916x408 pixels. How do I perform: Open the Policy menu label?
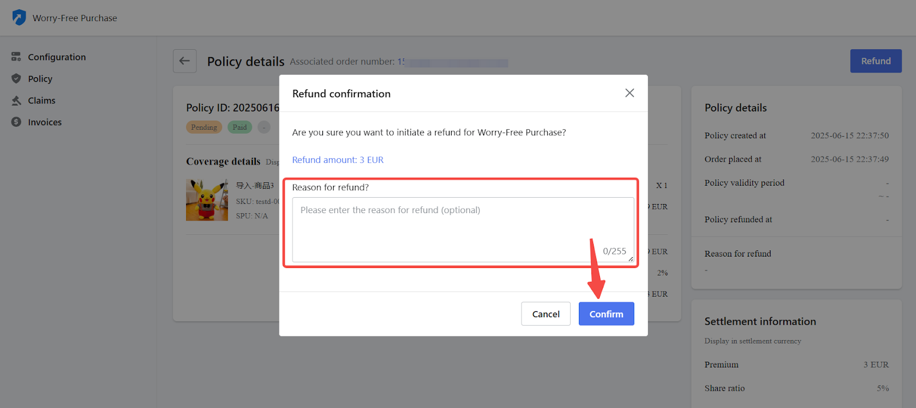pos(40,79)
